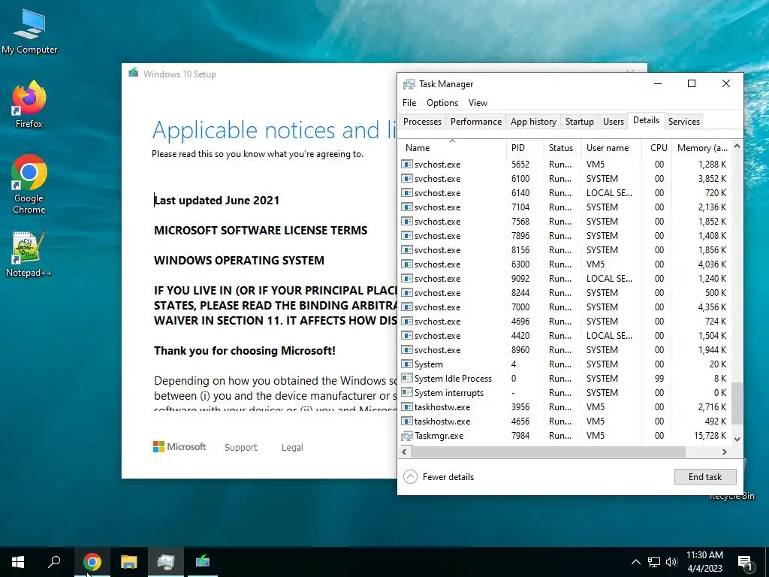Click the Task Manager title bar icon
Image resolution: width=769 pixels, height=577 pixels.
click(x=409, y=84)
